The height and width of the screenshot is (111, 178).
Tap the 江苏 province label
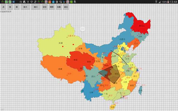pos(131,65)
